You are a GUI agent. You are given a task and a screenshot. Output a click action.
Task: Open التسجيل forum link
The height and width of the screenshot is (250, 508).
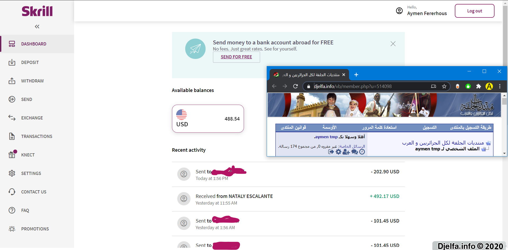coord(430,127)
